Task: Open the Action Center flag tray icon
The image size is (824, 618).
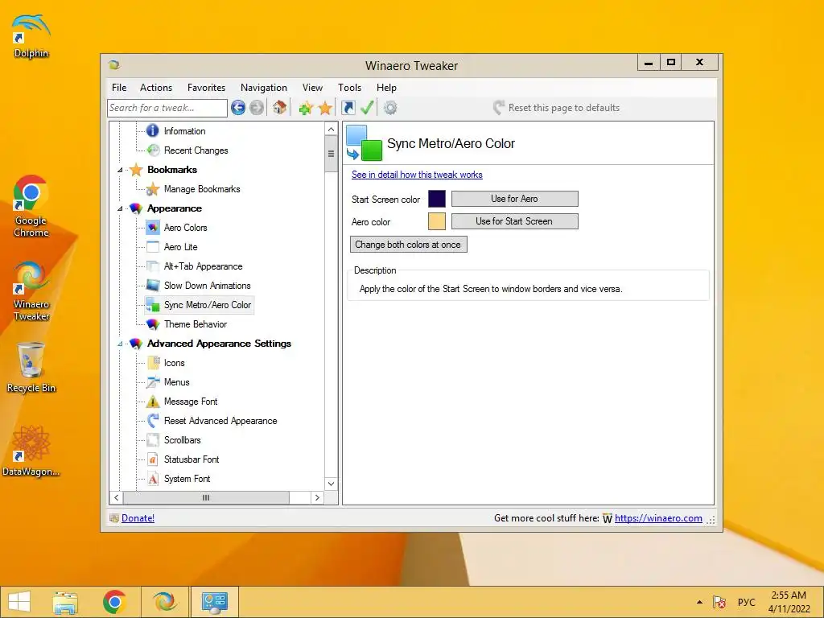Action: click(x=719, y=602)
